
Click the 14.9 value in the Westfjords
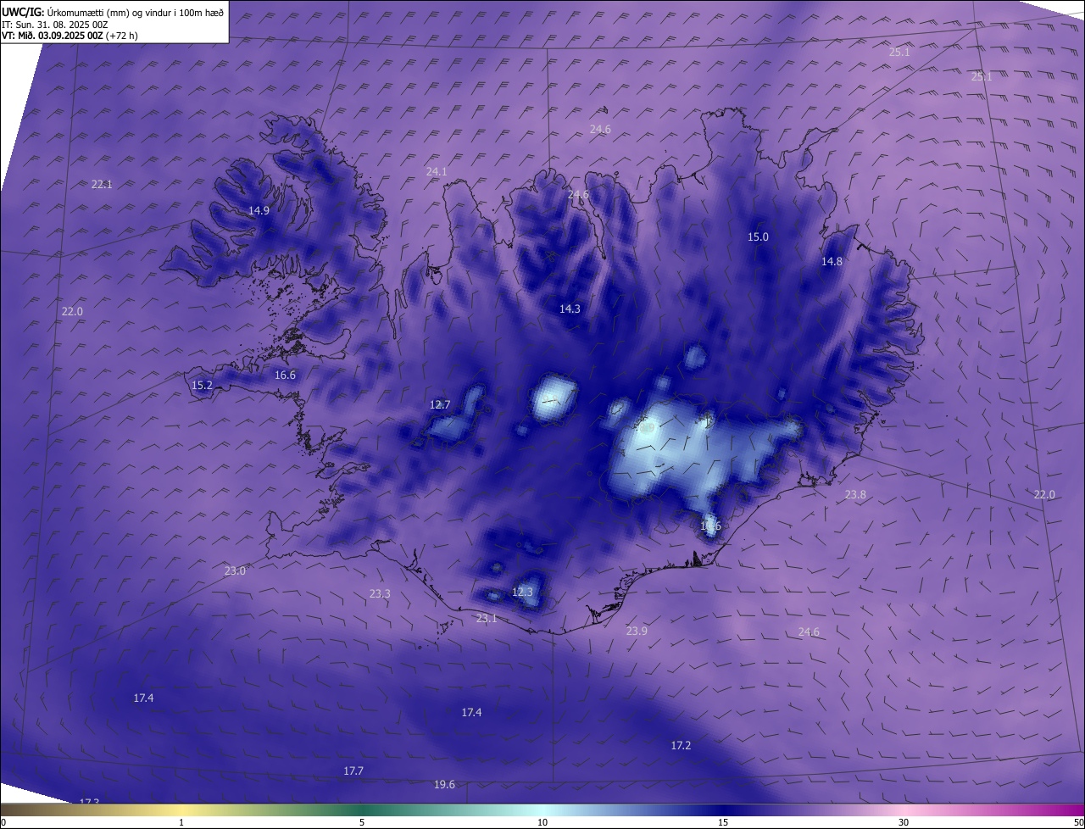point(259,210)
